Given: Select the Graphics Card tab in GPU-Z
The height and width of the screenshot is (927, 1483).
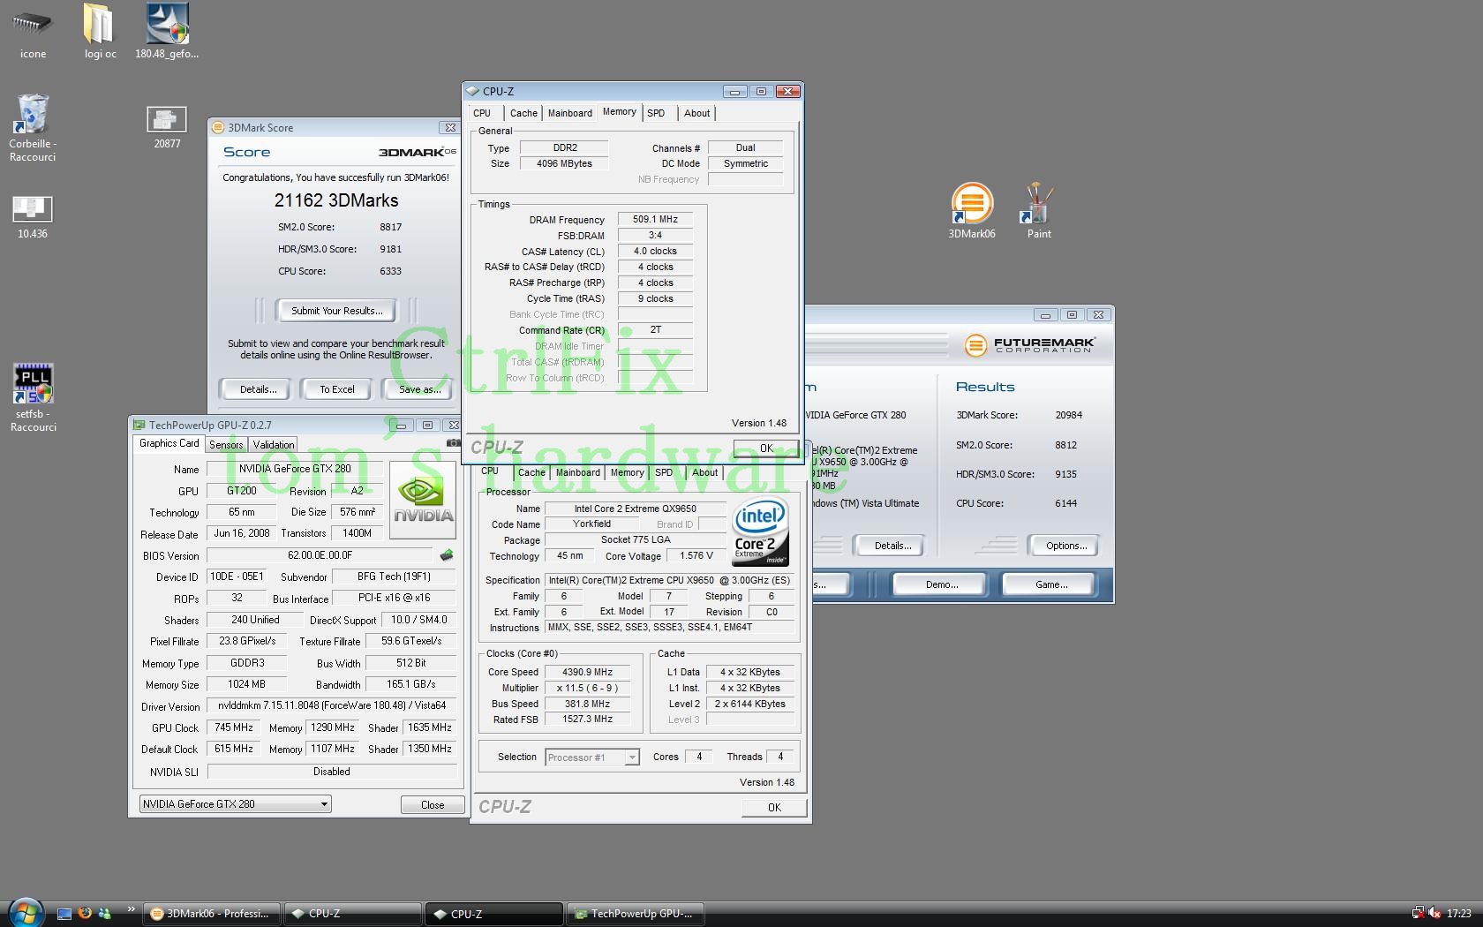Looking at the screenshot, I should pyautogui.click(x=169, y=443).
